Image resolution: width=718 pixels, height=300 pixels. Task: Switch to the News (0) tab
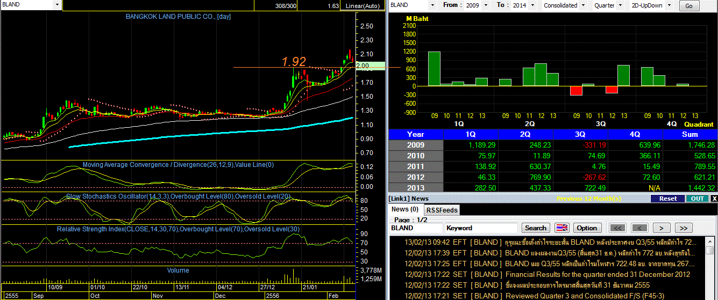[x=406, y=209]
